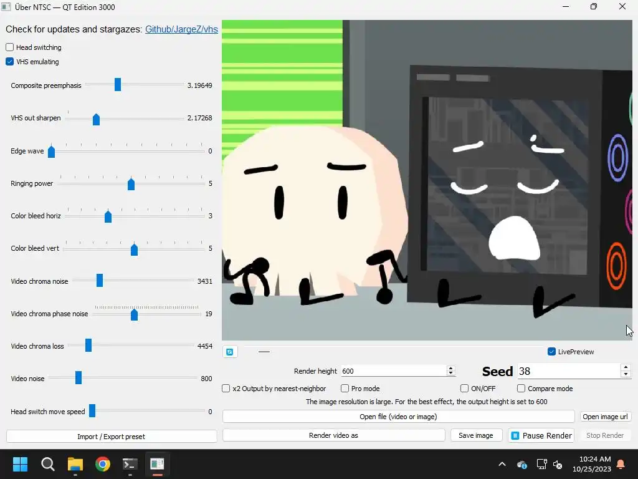Click Import / Export preset button

(x=112, y=436)
